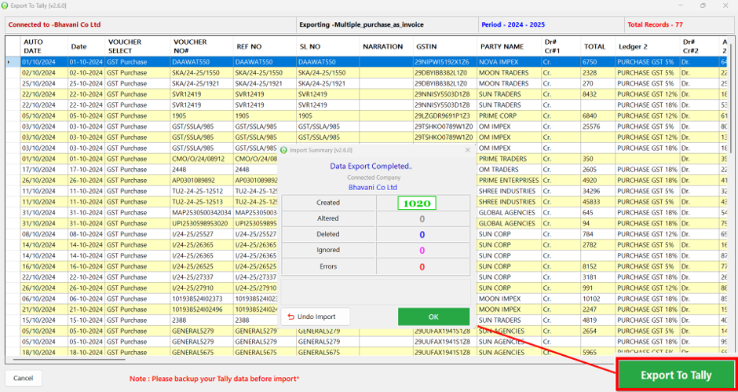
Task: Click the Export To Tally app icon in title bar
Action: [x=5, y=5]
